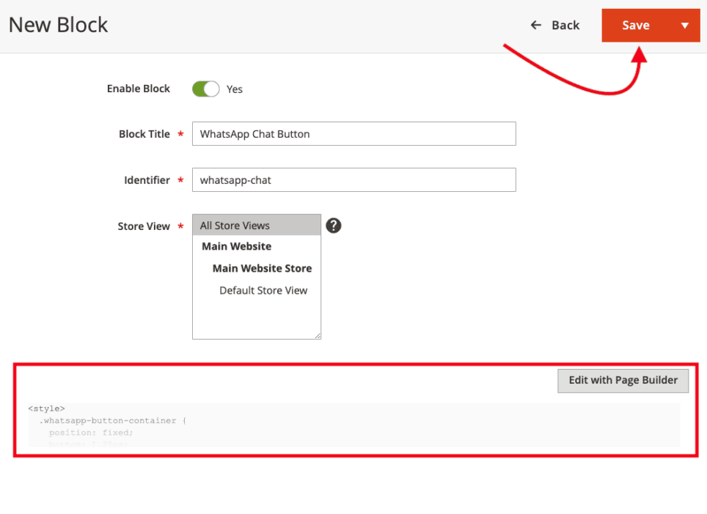This screenshot has width=707, height=514.
Task: Select Main Website in store list
Action: (237, 246)
